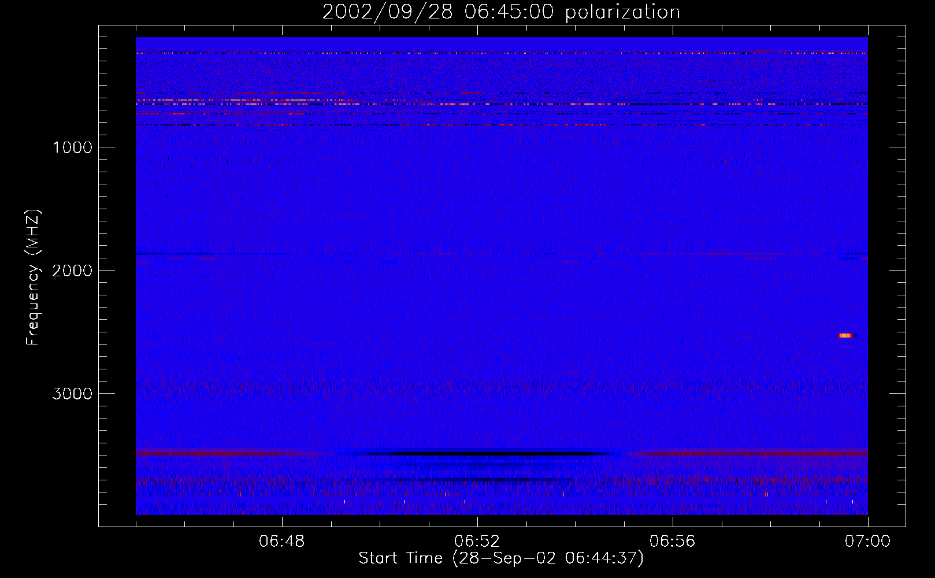This screenshot has height=578, width=935.
Task: Click the 06:48 time tick label
Action: point(282,542)
